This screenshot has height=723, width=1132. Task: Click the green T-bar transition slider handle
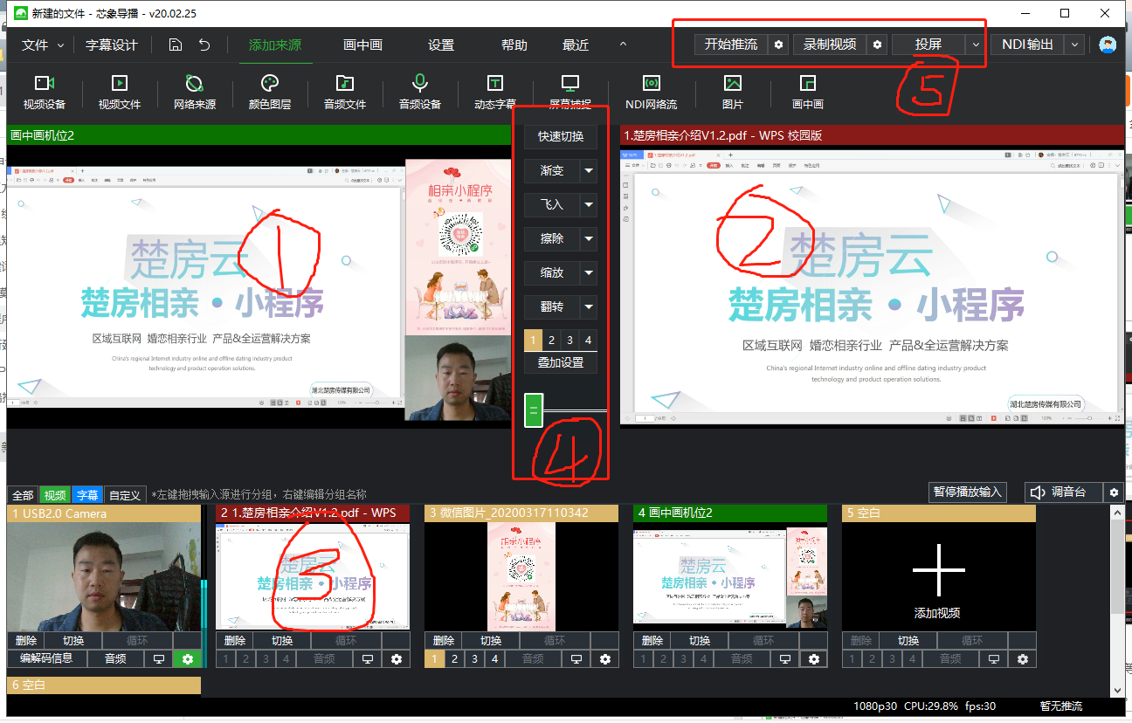tap(533, 410)
